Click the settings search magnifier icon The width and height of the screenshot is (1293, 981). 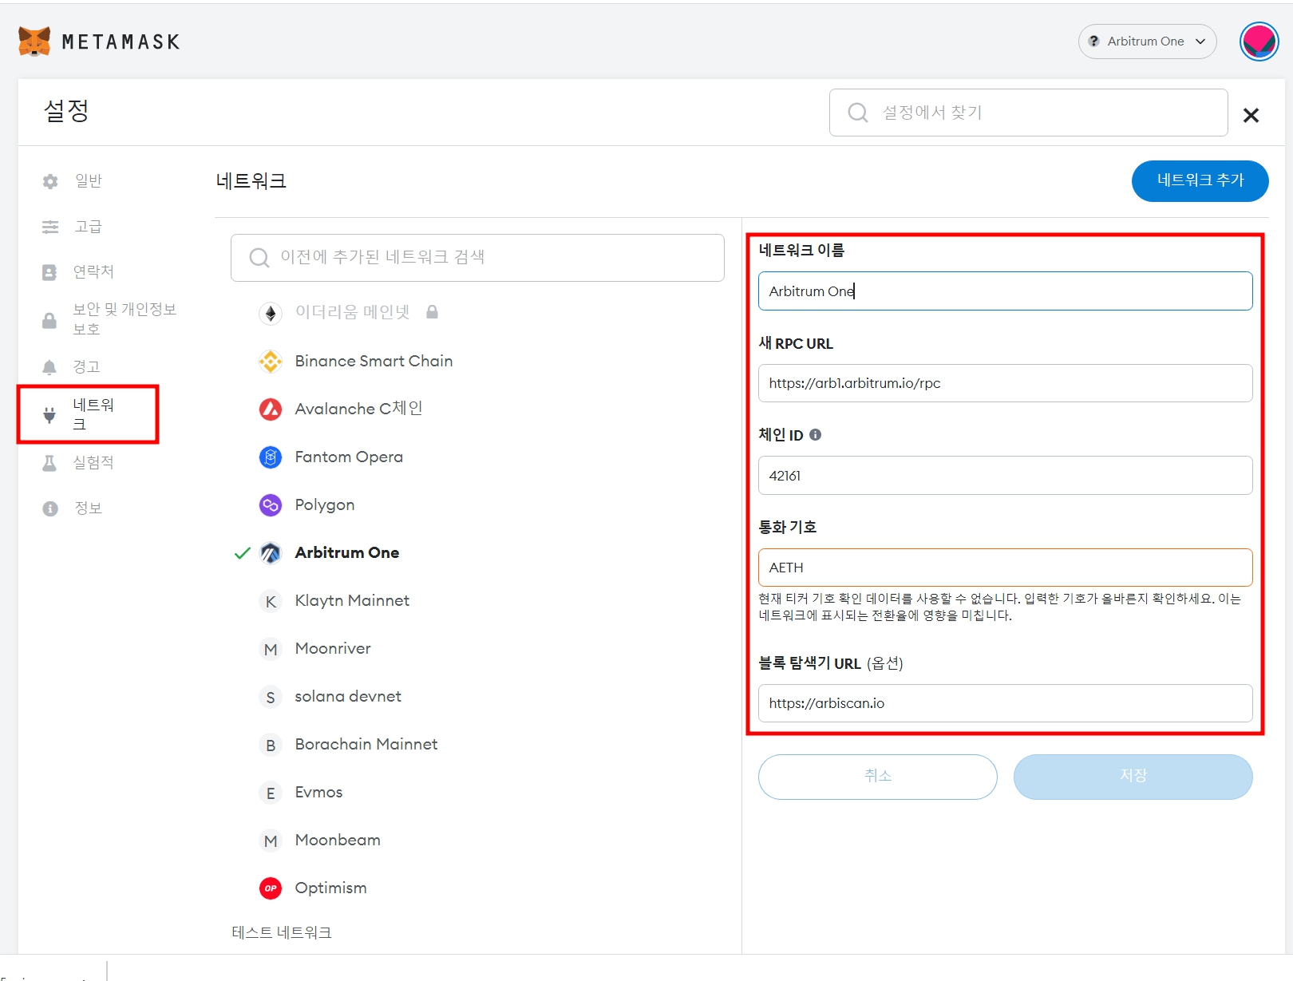point(858,113)
